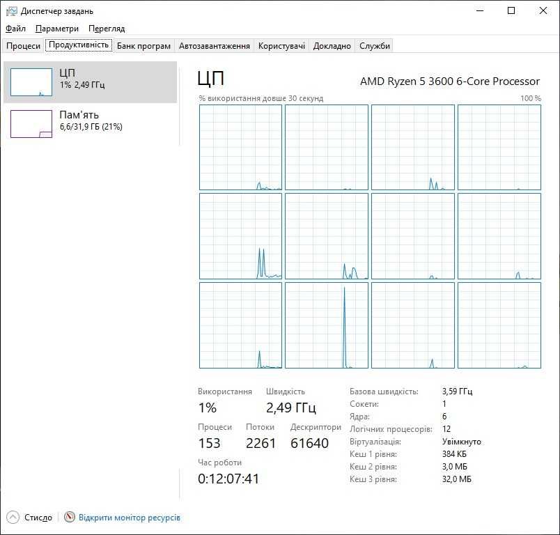The height and width of the screenshot is (535, 560).
Task: Click the base speed value 3,59 ГГц
Action: click(x=457, y=391)
